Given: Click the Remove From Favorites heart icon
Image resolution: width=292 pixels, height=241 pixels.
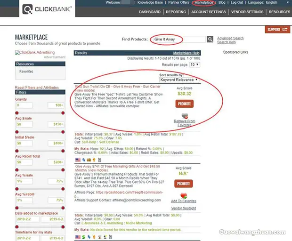Looking at the screenshot, I should click(x=185, y=116).
